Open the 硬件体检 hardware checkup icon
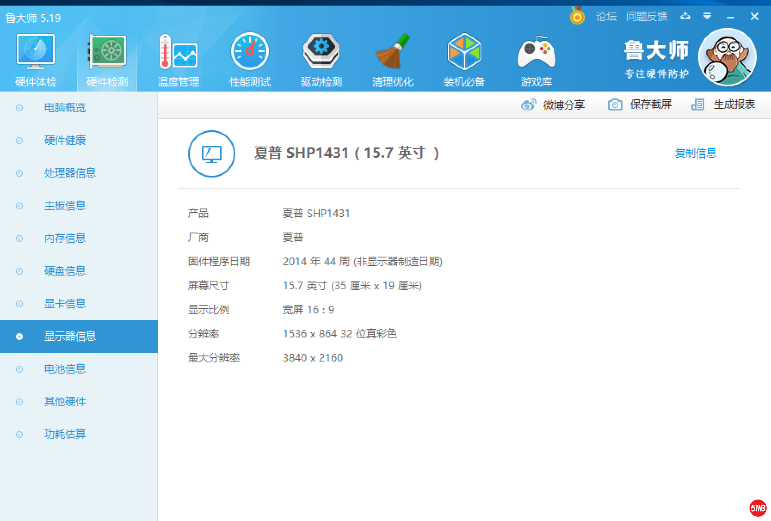 coord(36,52)
